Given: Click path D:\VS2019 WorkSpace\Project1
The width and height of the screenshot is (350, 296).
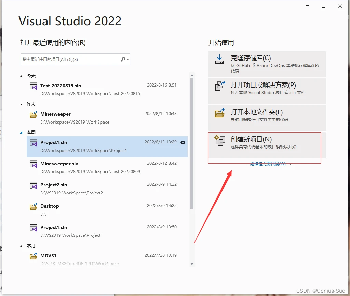Looking at the screenshot, I should click(x=71, y=235).
